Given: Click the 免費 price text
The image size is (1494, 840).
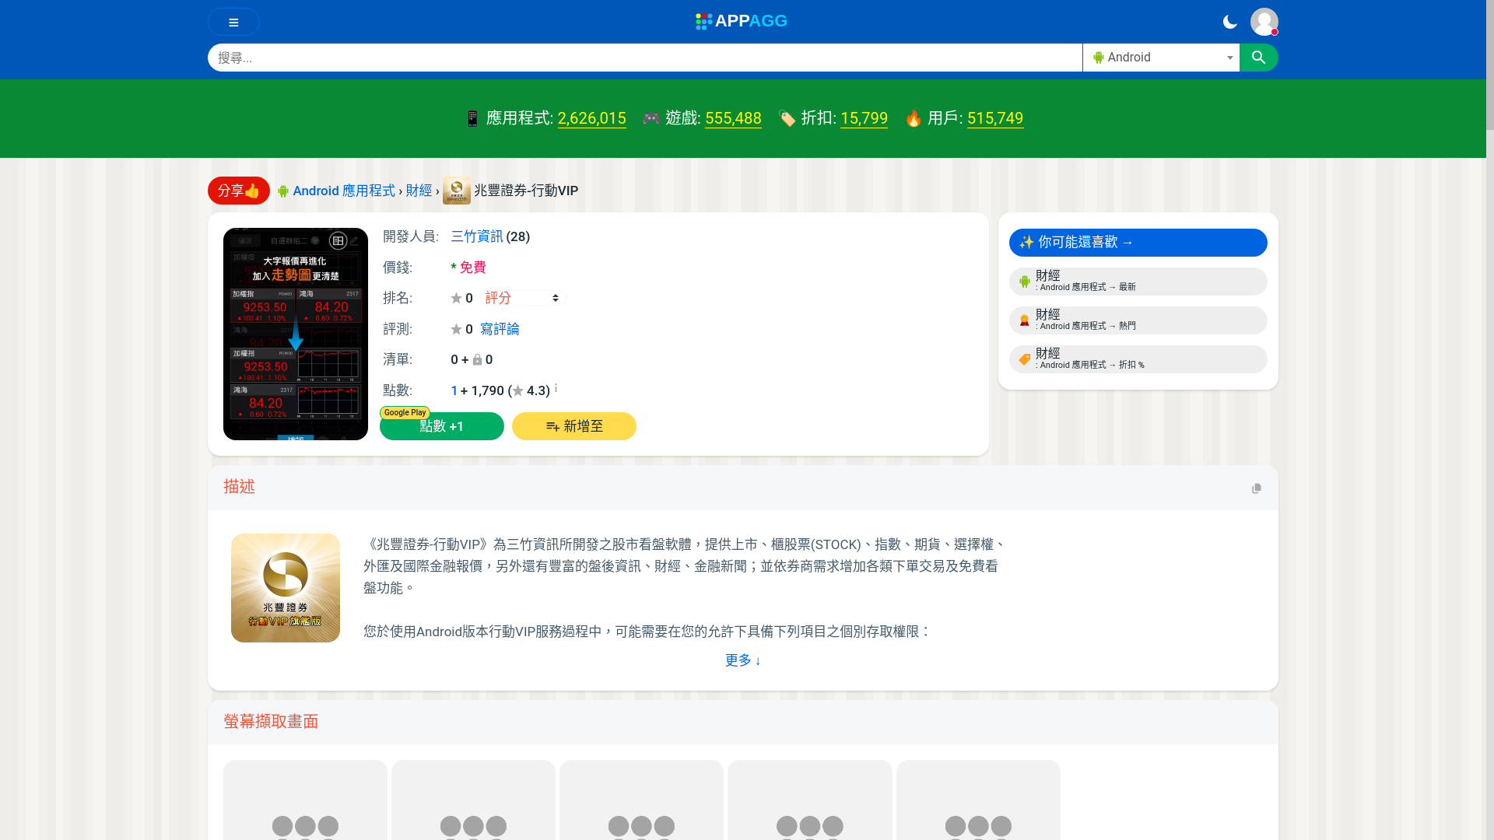Looking at the screenshot, I should click(x=472, y=268).
